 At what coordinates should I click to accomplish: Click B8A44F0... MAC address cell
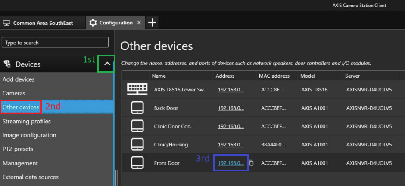(273, 144)
